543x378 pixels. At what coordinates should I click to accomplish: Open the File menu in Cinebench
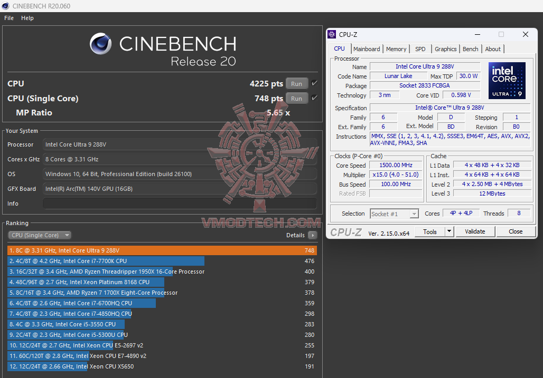9,18
